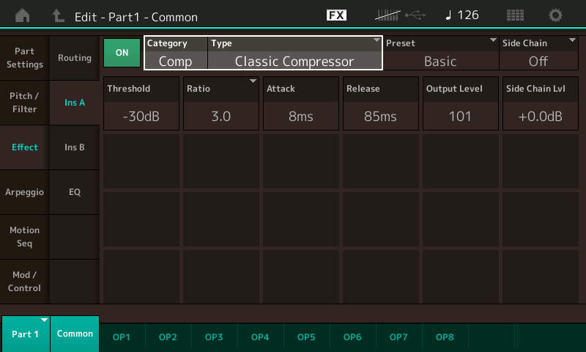
Task: Expand the Ratio 3.0 selector
Action: click(x=221, y=103)
